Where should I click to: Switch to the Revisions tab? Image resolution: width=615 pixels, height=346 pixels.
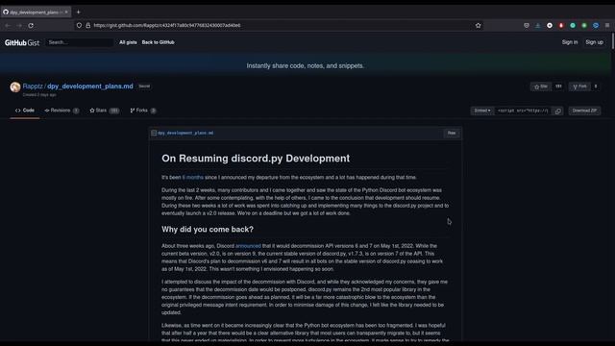(61, 111)
